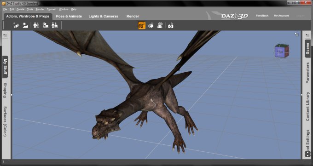Open the Shaping side tab

(x=5, y=90)
